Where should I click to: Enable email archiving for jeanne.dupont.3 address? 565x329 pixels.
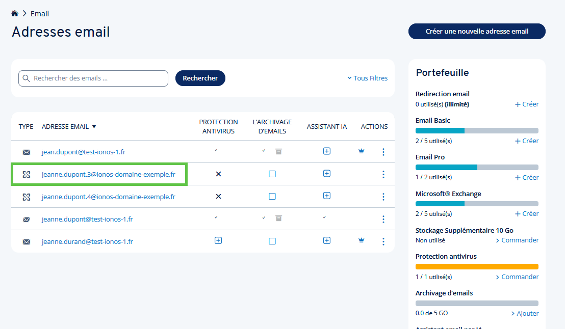click(272, 174)
